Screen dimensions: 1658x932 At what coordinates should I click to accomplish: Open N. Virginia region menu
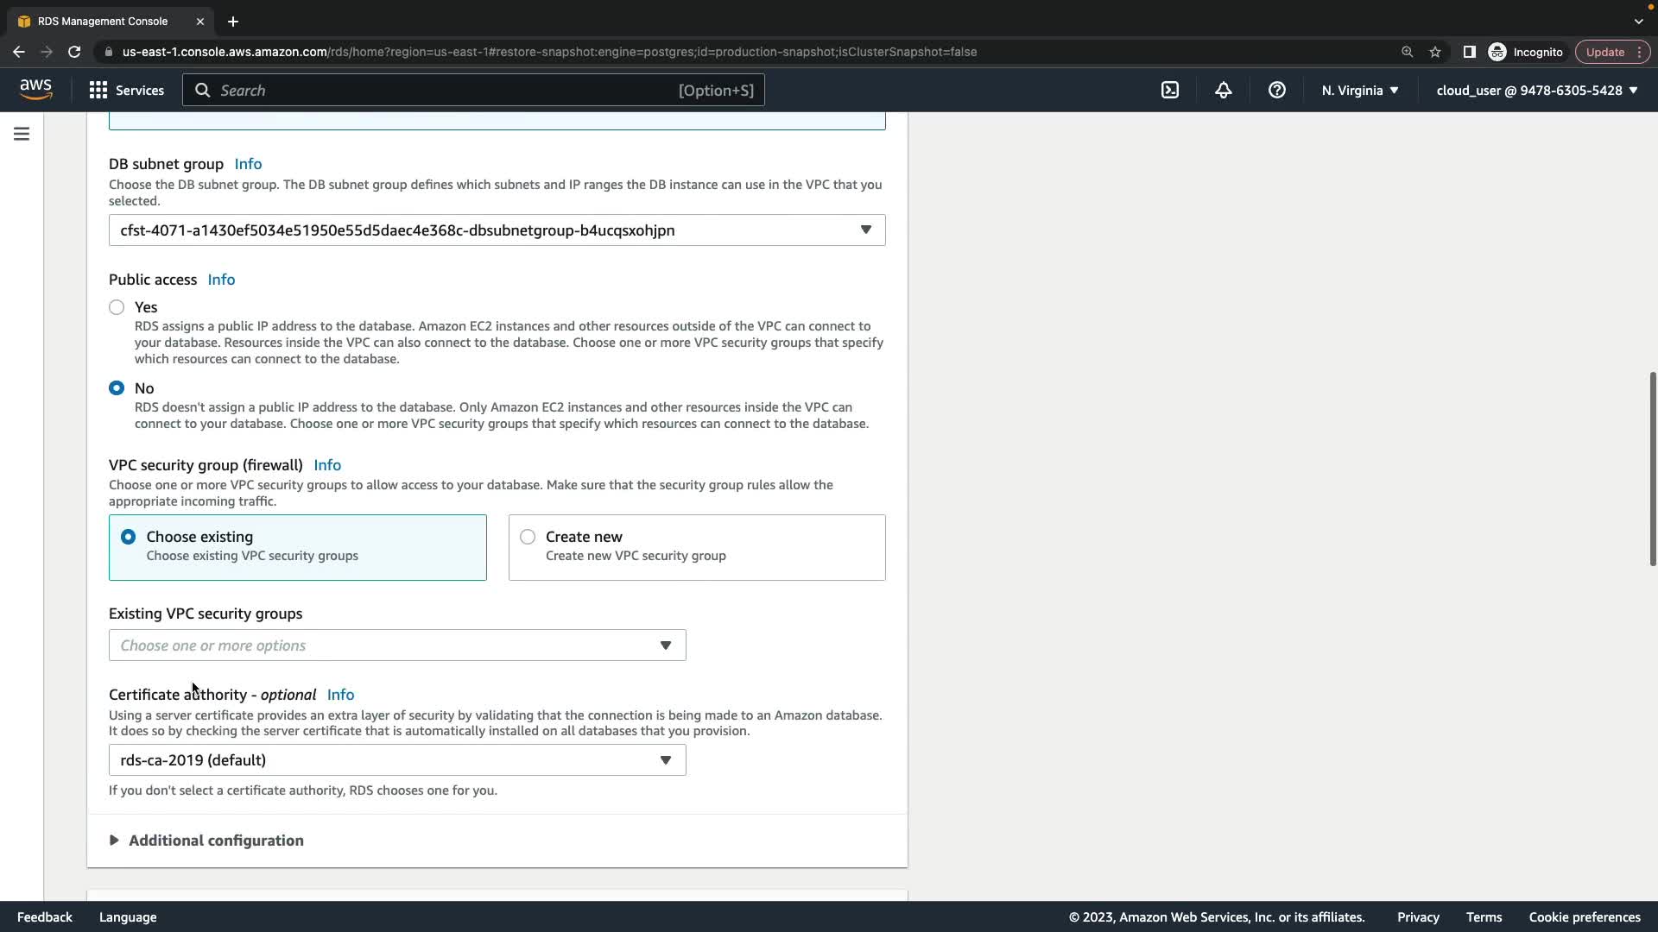pos(1359,91)
